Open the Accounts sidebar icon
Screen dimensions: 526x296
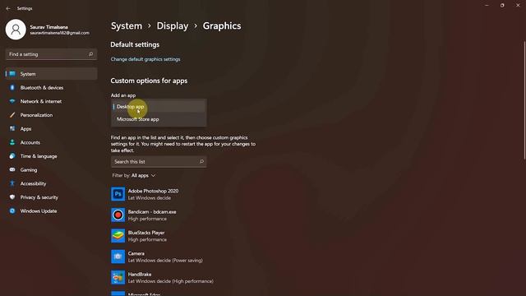coord(12,142)
